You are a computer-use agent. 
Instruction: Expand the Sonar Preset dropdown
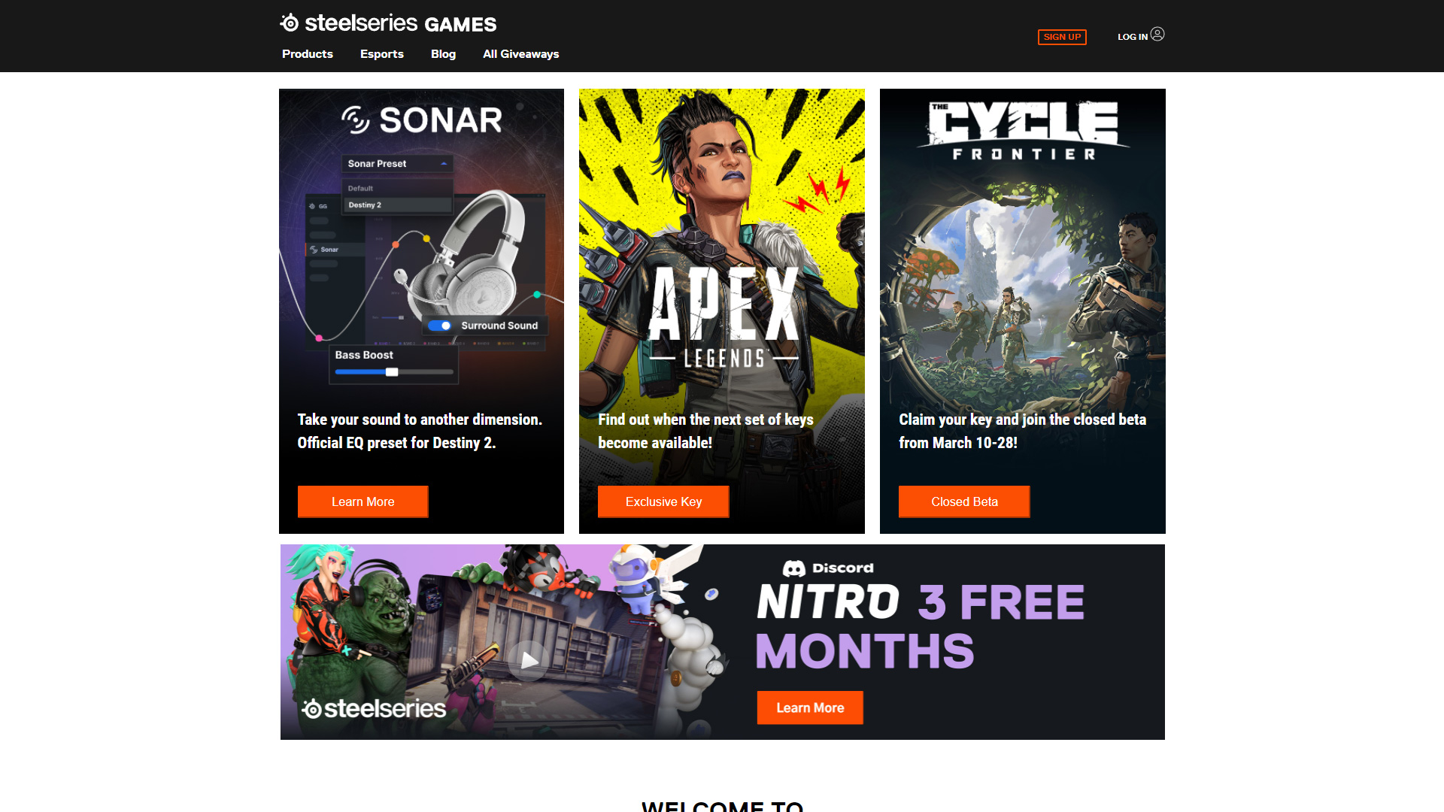(397, 164)
